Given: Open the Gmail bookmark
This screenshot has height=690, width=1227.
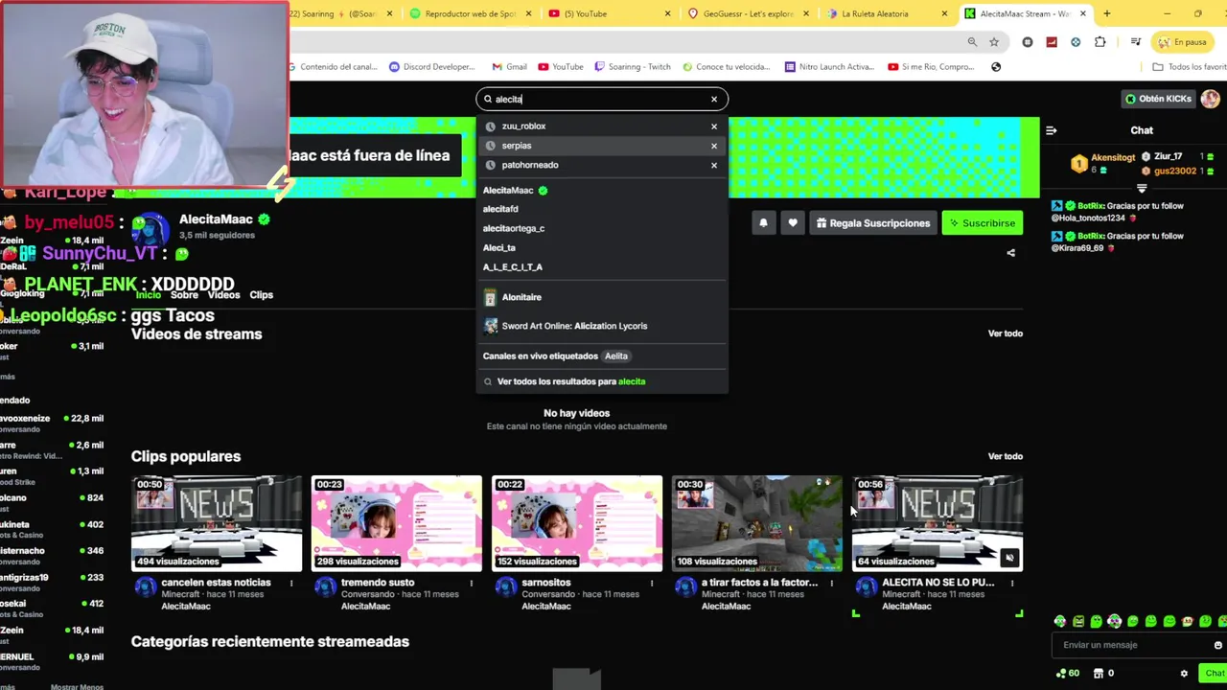Looking at the screenshot, I should (x=509, y=67).
